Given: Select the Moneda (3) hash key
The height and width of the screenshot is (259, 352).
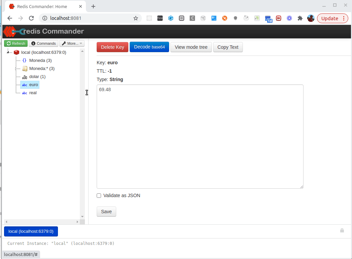Looking at the screenshot, I should tap(40, 60).
